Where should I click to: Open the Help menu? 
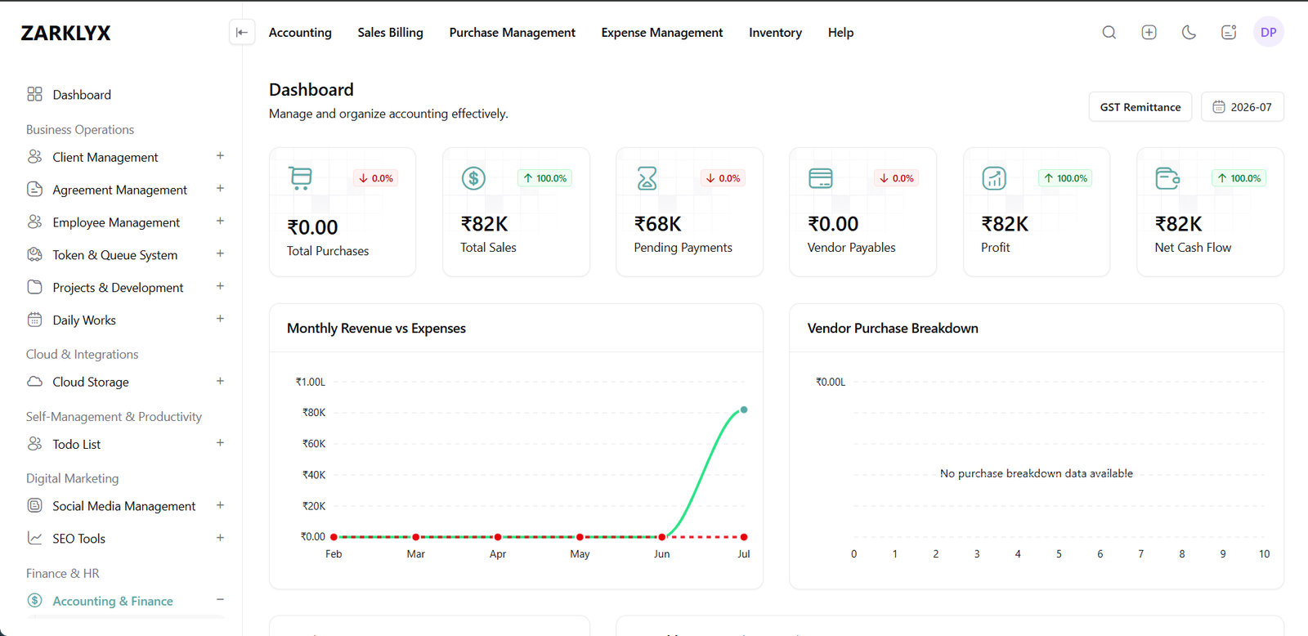840,33
